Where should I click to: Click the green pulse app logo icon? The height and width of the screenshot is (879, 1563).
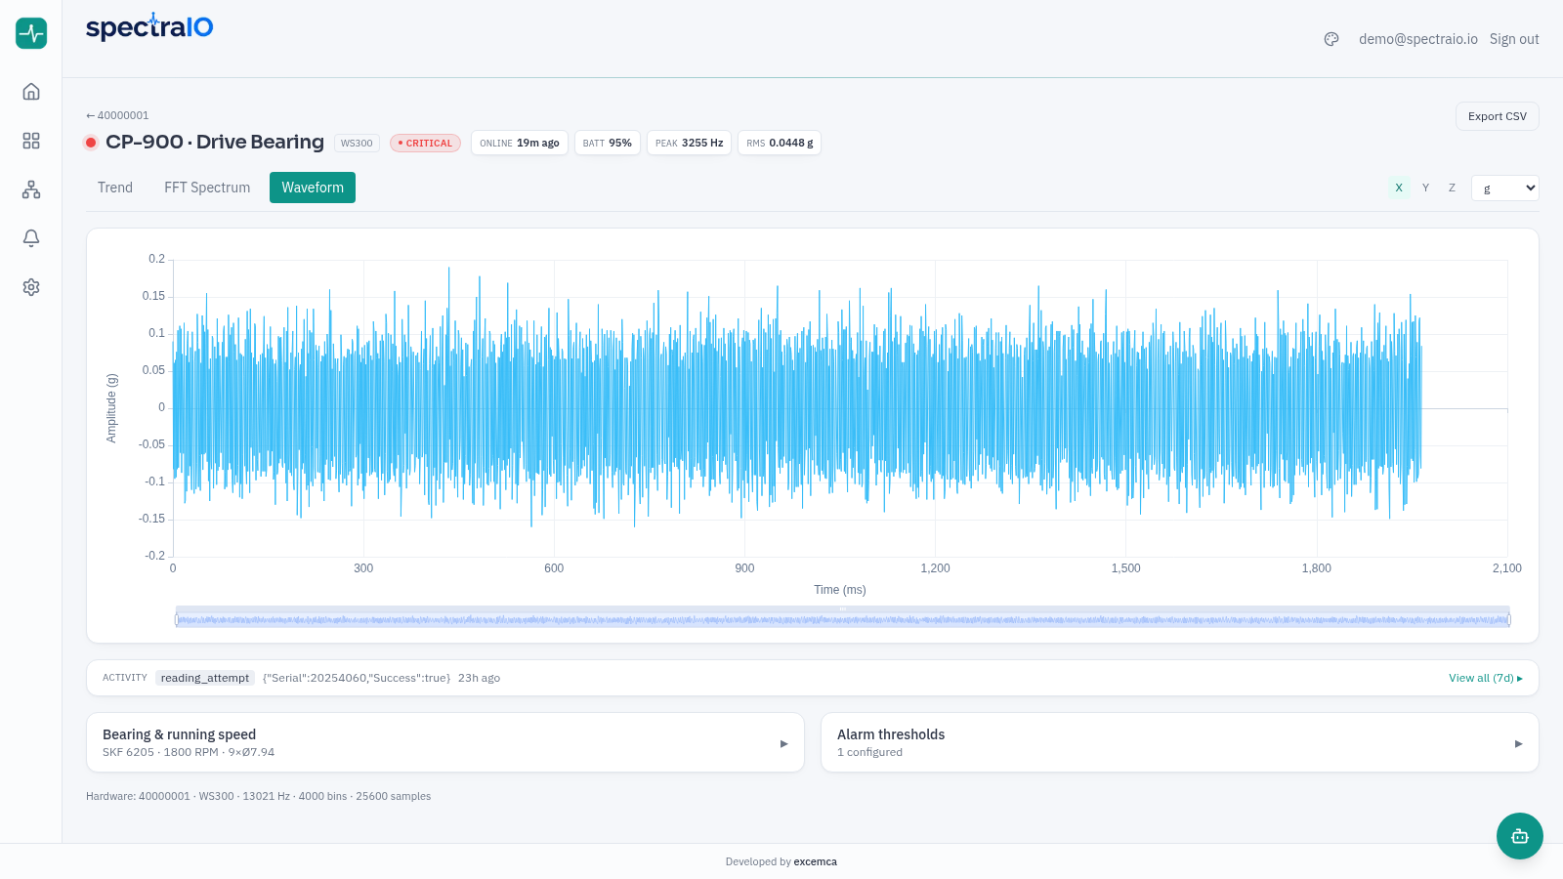(x=31, y=33)
